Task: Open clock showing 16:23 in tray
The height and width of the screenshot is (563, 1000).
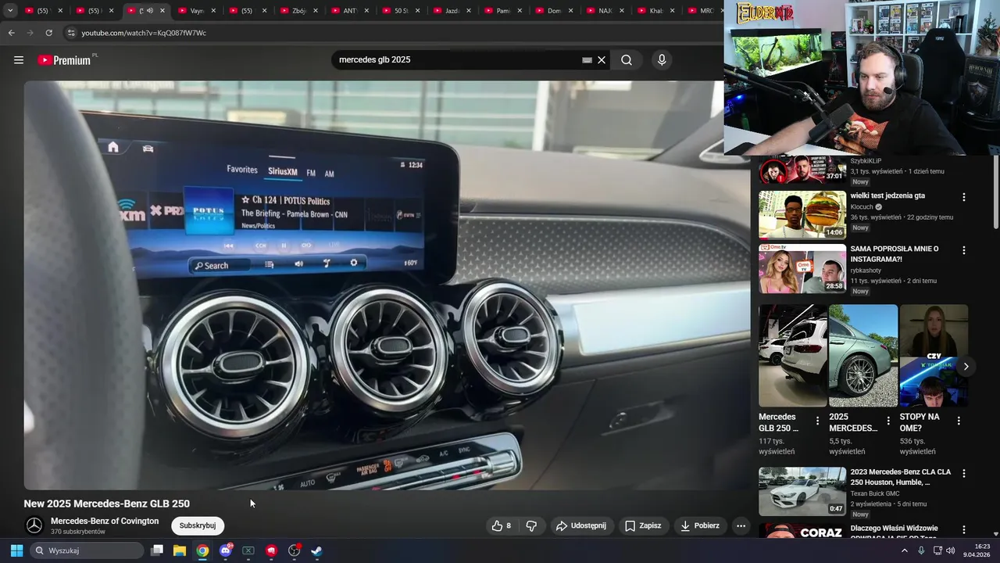Action: 977,550
